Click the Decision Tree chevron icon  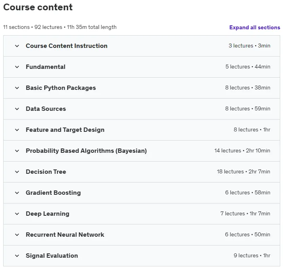point(17,172)
